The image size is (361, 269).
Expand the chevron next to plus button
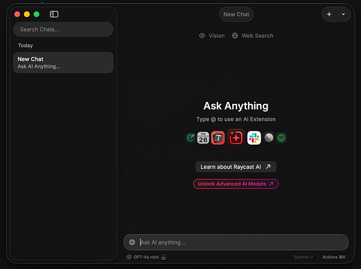click(x=344, y=14)
